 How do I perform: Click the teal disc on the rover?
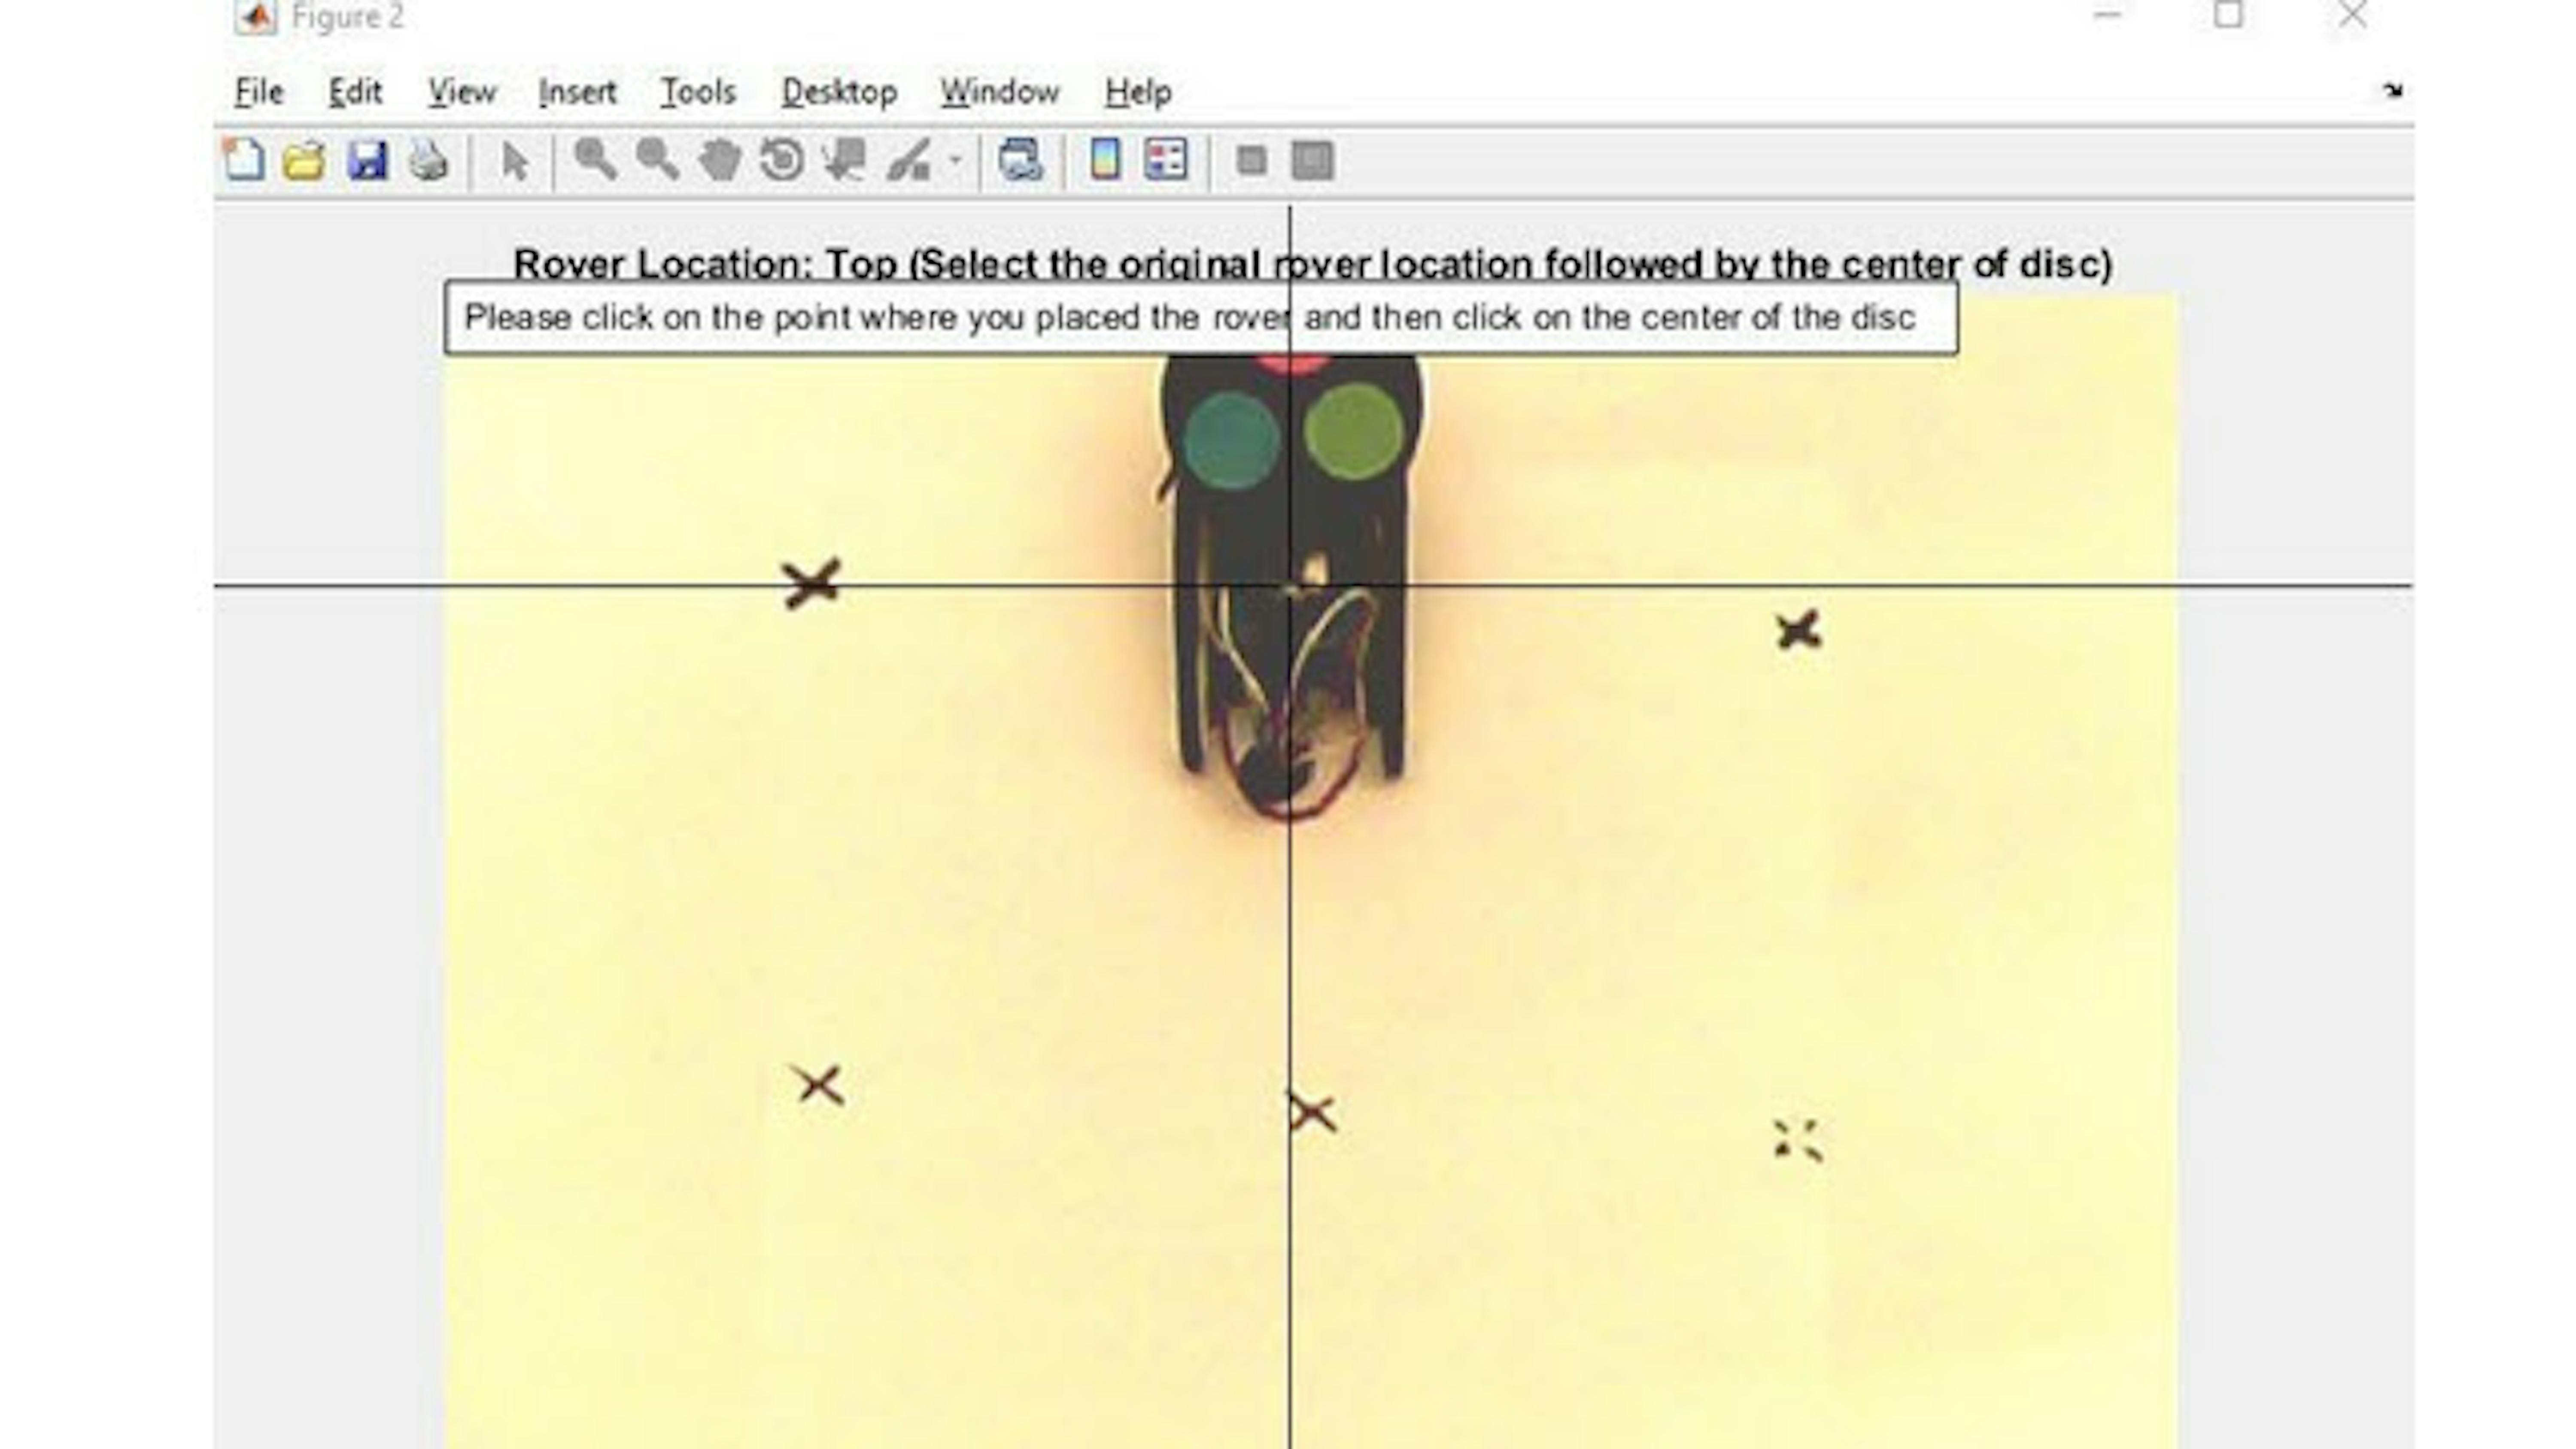pos(1231,440)
